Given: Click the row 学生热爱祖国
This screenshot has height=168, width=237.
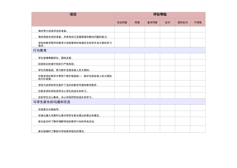Looking at the screenshot, I should 118,68.
